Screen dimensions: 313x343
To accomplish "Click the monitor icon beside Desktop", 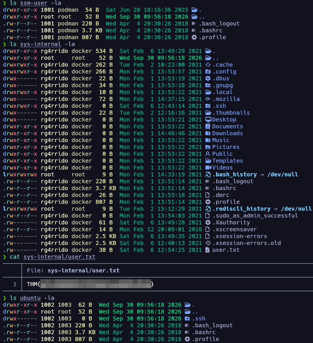I will point(208,120).
